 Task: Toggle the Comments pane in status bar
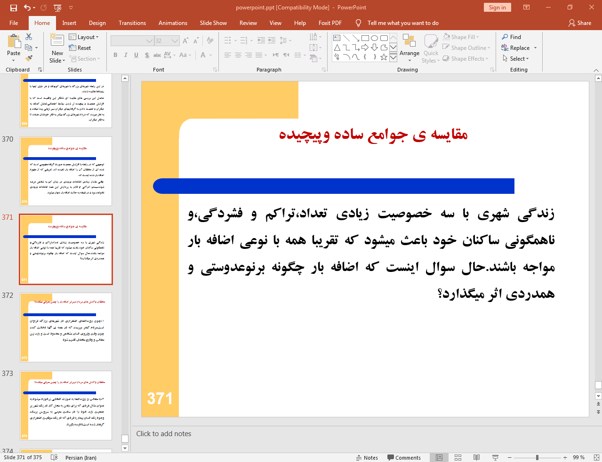pyautogui.click(x=404, y=458)
